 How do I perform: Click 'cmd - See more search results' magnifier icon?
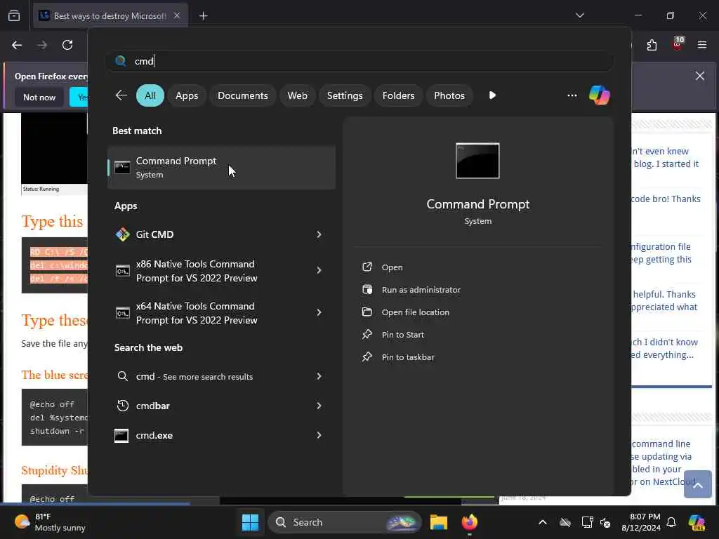(x=122, y=376)
